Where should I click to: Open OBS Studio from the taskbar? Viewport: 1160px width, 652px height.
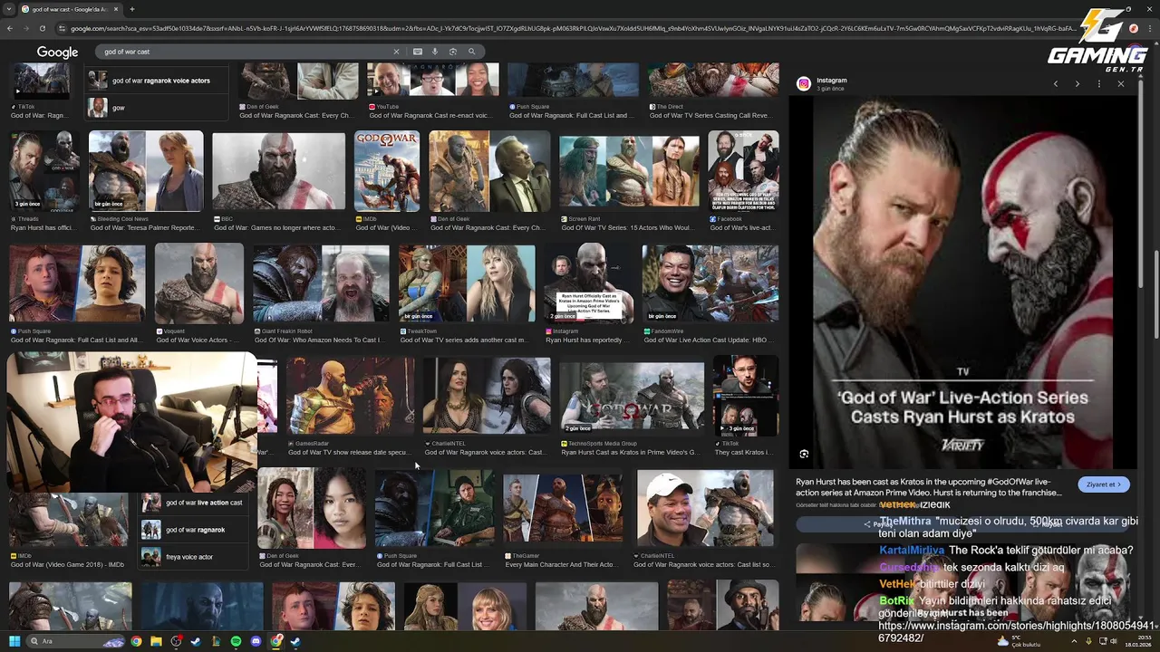(x=176, y=641)
